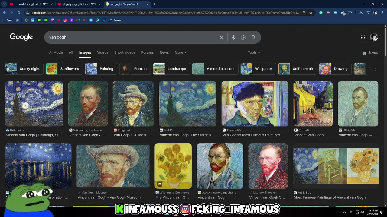Open Van Gogh's Most Famous Paintings link
Viewport: 387px width, 217px height.
251,135
